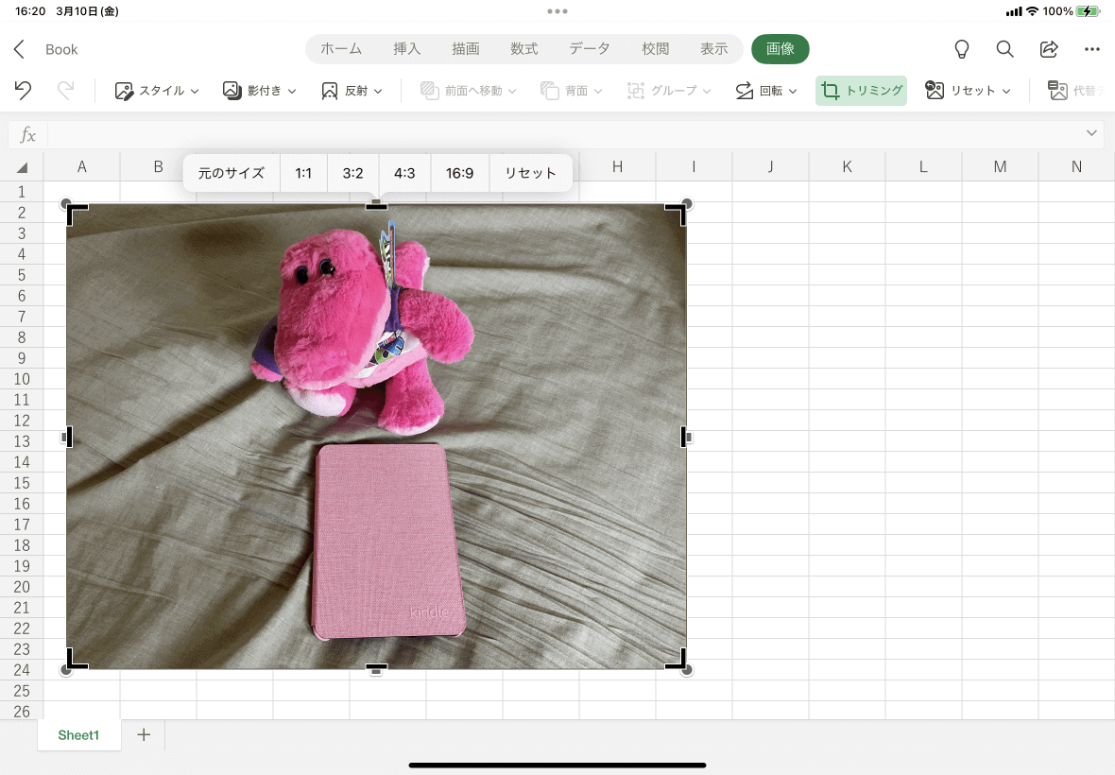Click the top-middle crop edge handle
Image resolution: width=1115 pixels, height=775 pixels.
coord(376,205)
